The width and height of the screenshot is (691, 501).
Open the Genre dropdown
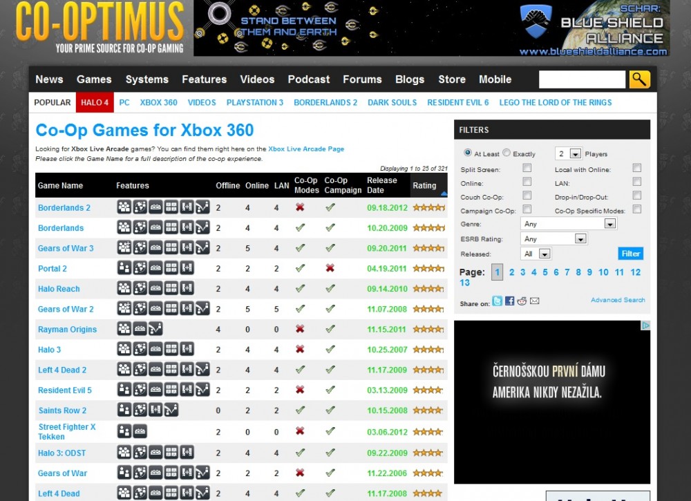coord(568,224)
